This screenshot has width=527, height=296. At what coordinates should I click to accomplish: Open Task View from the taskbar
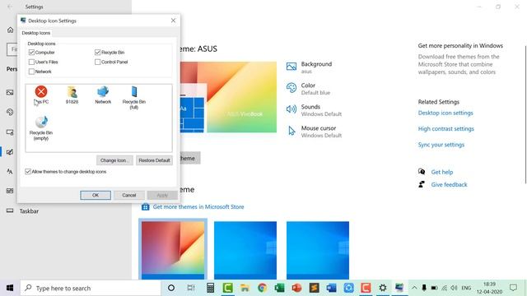pyautogui.click(x=191, y=288)
